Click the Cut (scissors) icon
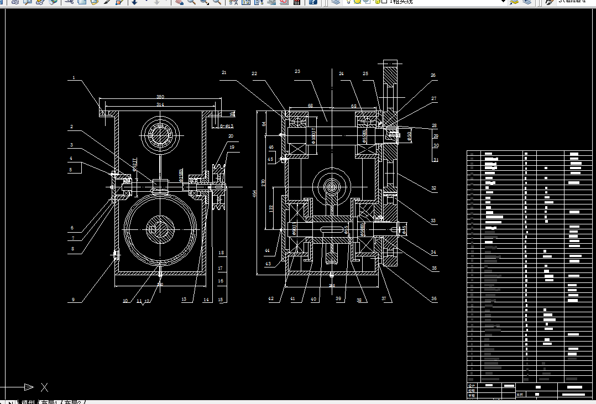Image resolution: width=596 pixels, height=404 pixels. [69, 2]
